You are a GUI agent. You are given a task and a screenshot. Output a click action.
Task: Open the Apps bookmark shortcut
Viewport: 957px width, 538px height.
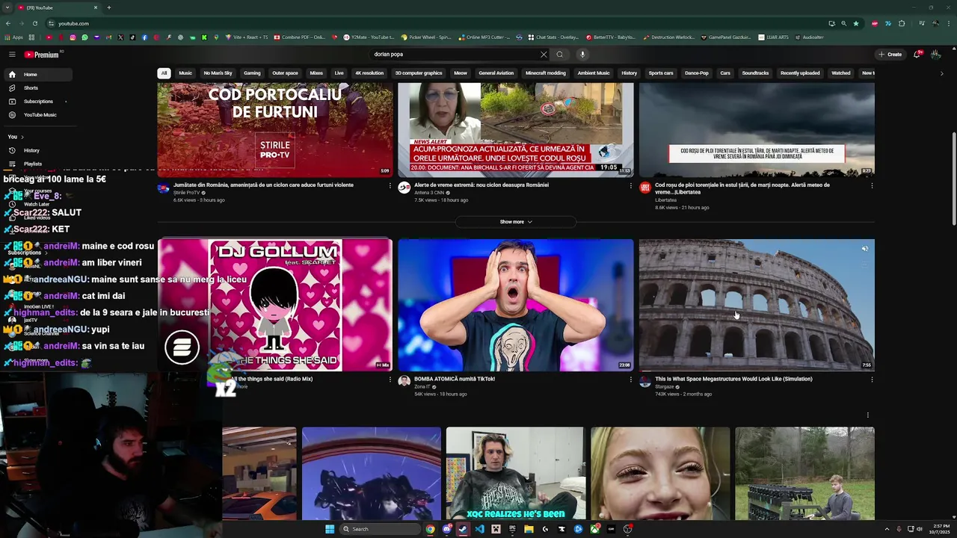point(13,37)
